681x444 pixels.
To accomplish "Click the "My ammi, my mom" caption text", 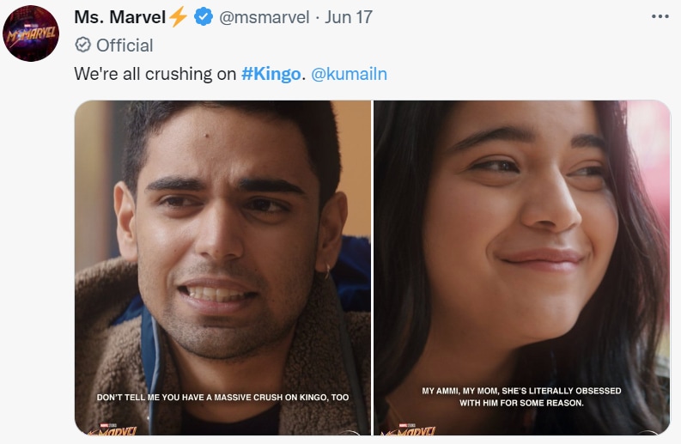I will (x=520, y=397).
